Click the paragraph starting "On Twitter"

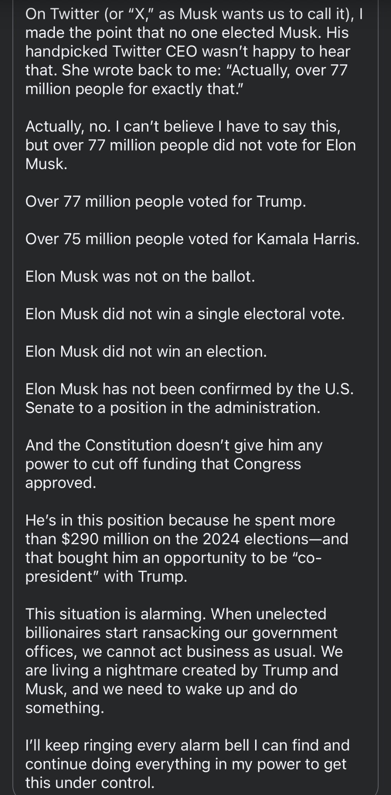pyautogui.click(x=194, y=51)
